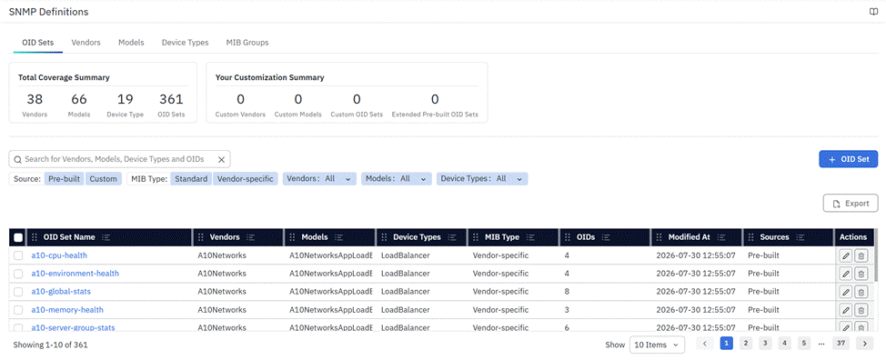Screen dimensions: 886x360
Task: Open the OIDs column filter menu icon
Action: [607, 237]
